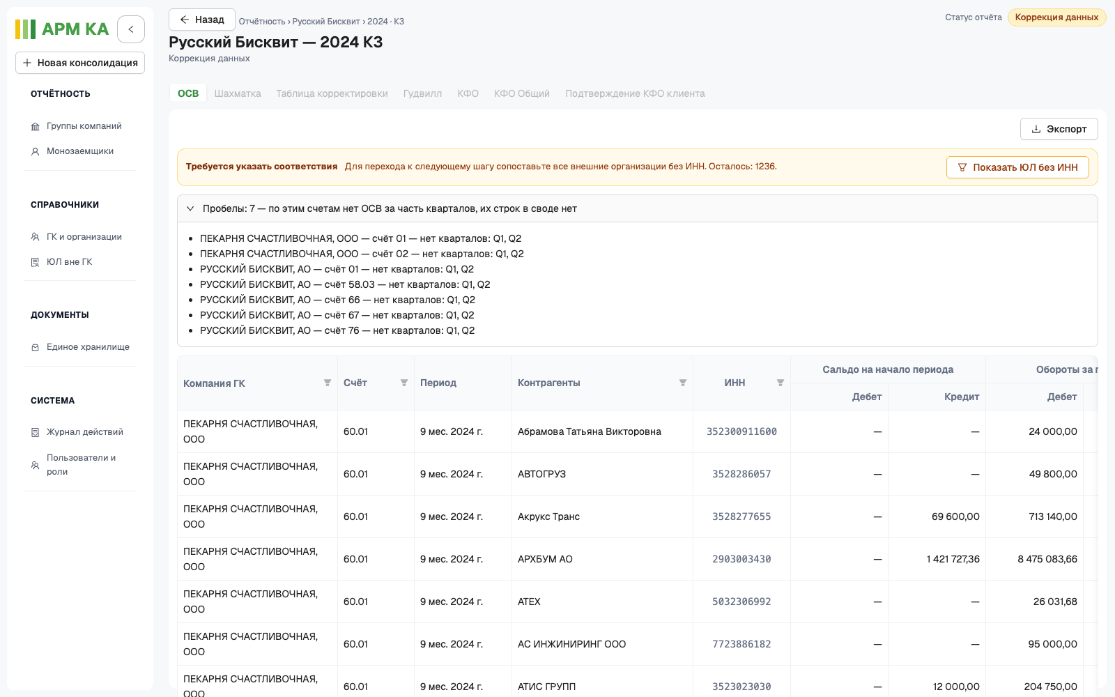Export the table with Экспорт
Image resolution: width=1115 pixels, height=697 pixels.
(x=1059, y=129)
